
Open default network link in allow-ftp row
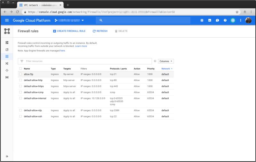click(165, 74)
